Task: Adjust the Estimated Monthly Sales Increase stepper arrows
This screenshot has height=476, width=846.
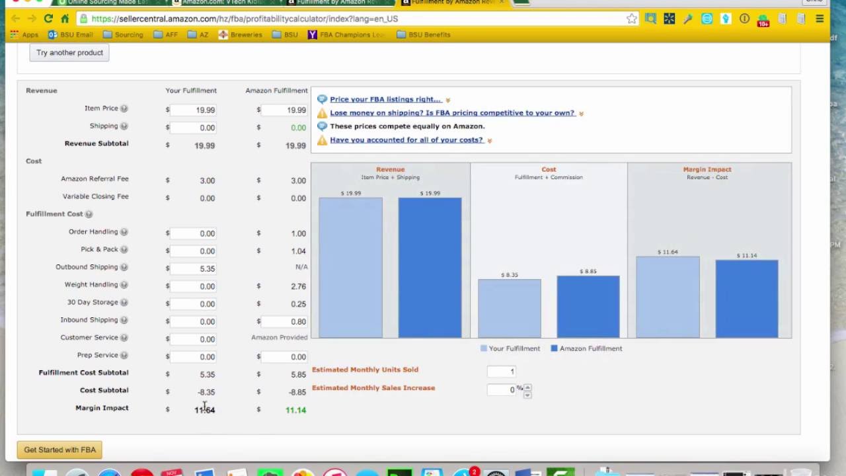Action: pyautogui.click(x=527, y=391)
